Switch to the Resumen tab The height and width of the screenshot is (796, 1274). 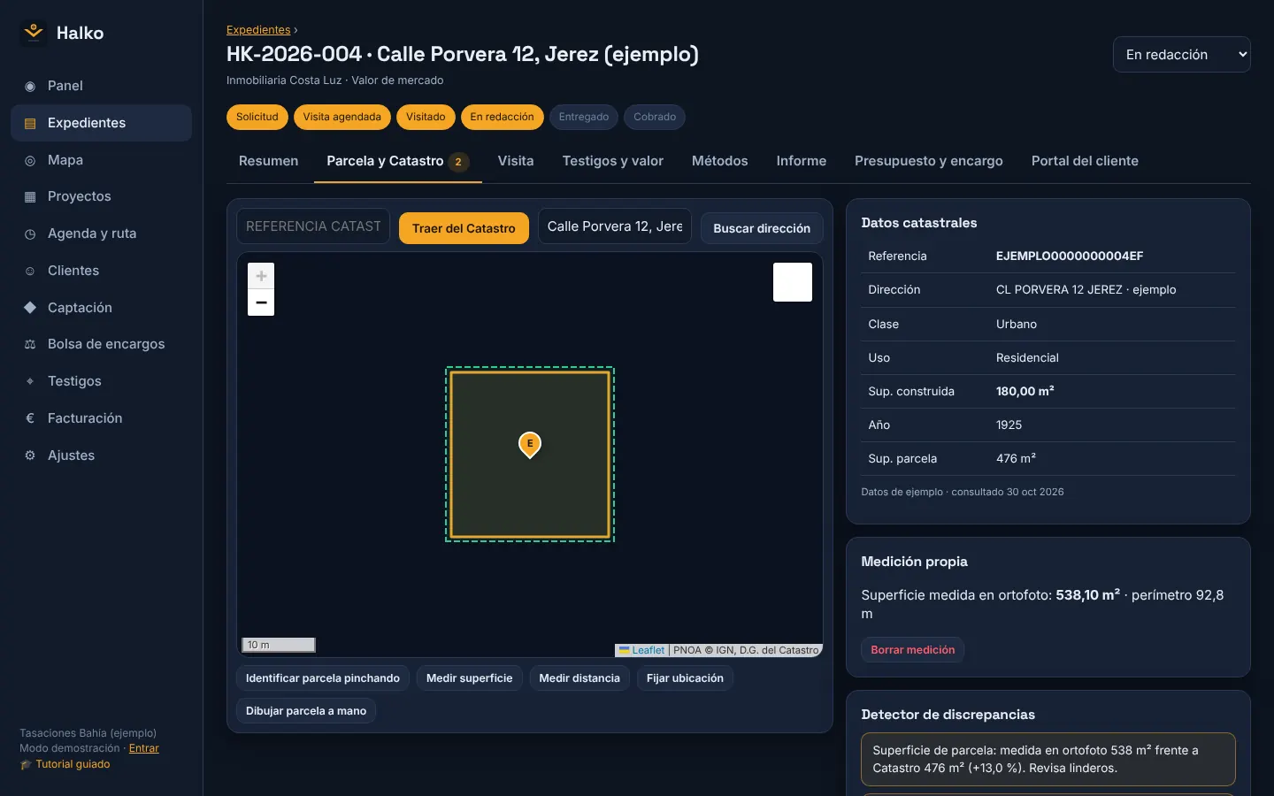pos(269,161)
